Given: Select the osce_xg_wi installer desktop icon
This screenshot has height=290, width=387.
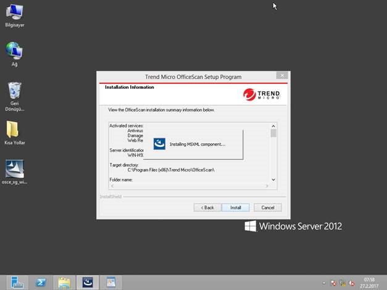Looking at the screenshot, I should (x=15, y=172).
